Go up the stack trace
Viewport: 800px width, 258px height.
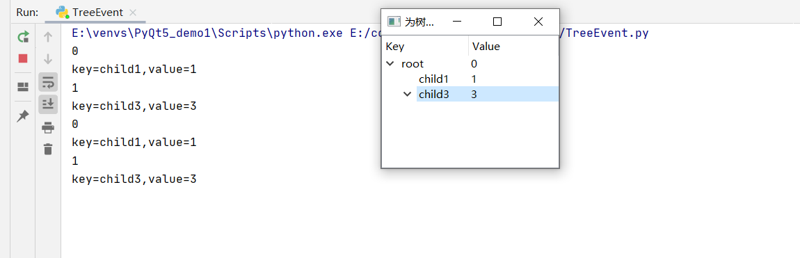pyautogui.click(x=48, y=37)
